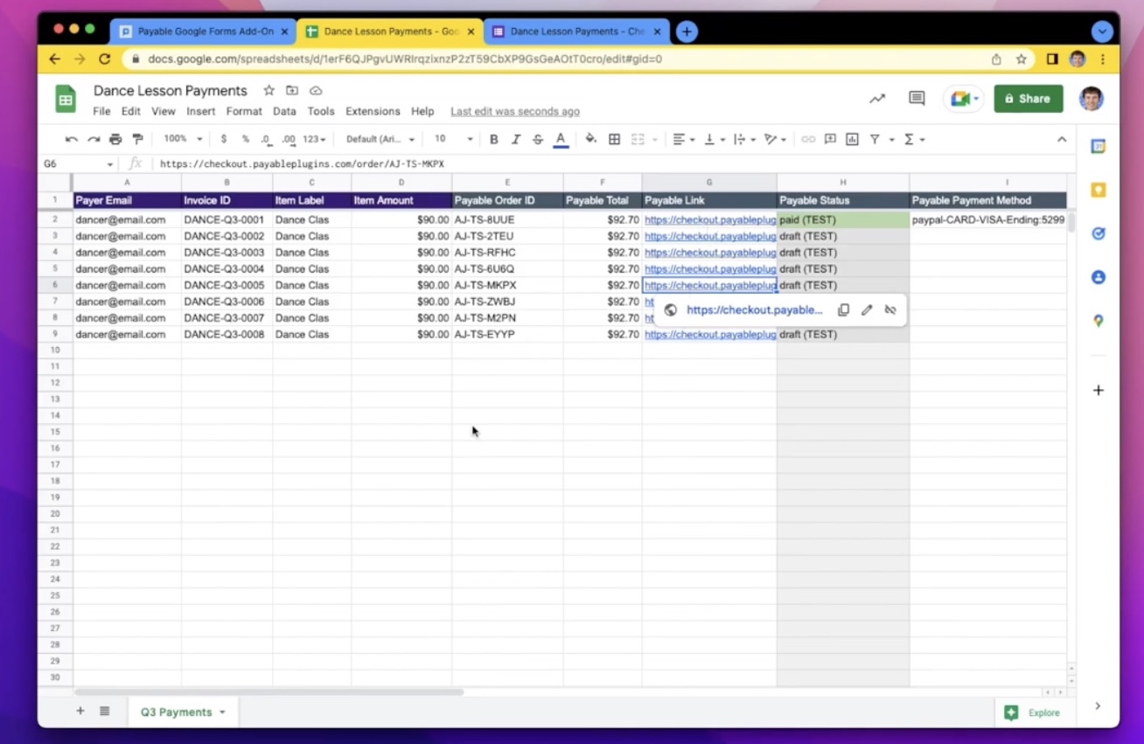Click the green Share button
The image size is (1144, 744).
1028,98
